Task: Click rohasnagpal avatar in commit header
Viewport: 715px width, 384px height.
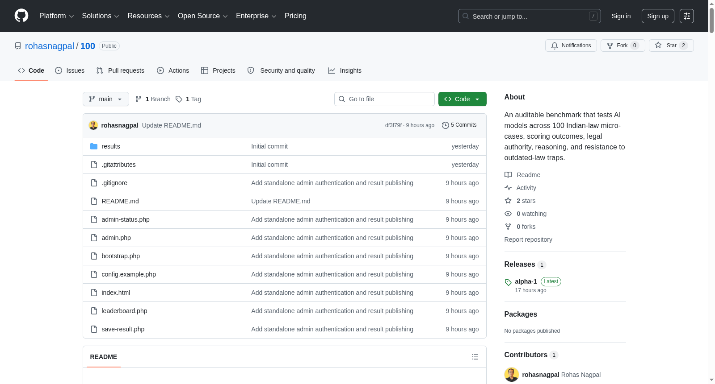Action: tap(93, 125)
